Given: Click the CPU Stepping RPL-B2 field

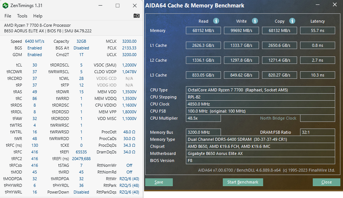Looking at the screenshot, I should (260, 97).
